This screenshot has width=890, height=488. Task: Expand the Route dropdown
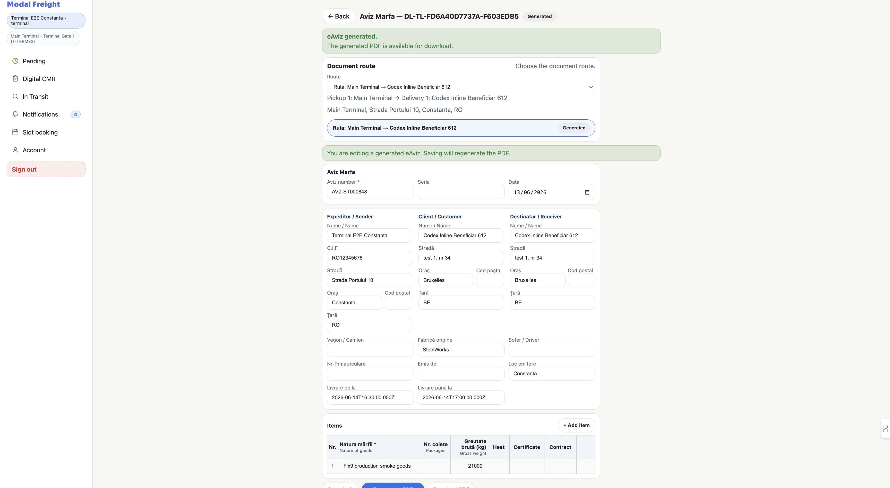(461, 87)
